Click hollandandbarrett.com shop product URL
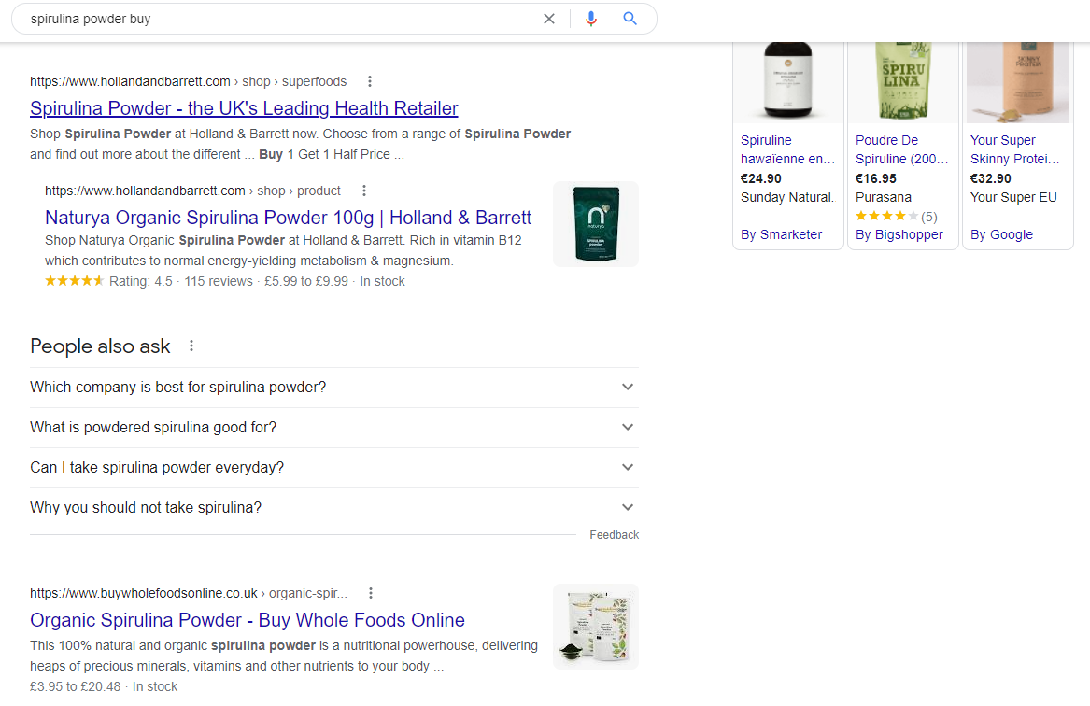This screenshot has width=1090, height=706. [x=192, y=191]
